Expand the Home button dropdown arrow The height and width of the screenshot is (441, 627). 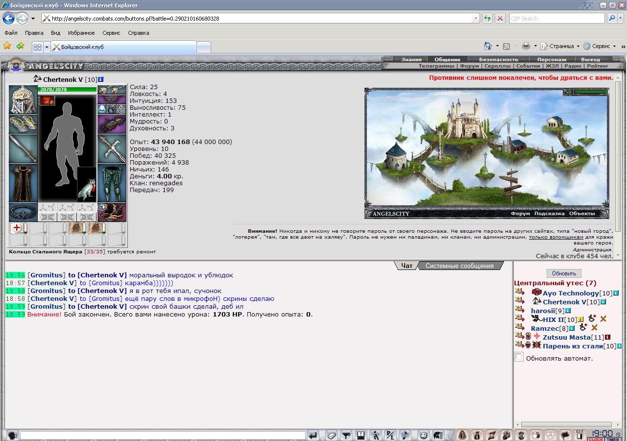tap(497, 46)
